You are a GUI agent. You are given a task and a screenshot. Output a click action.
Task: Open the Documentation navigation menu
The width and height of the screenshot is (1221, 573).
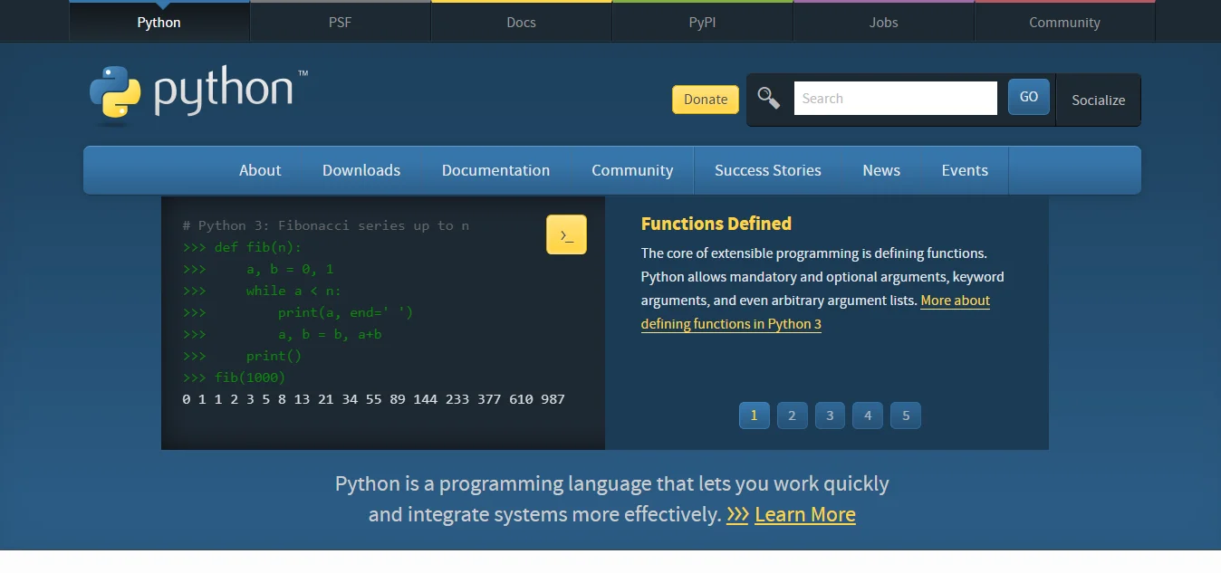[495, 170]
